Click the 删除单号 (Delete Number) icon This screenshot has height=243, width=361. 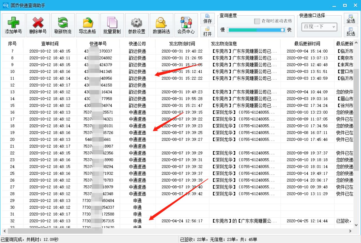(x=38, y=25)
